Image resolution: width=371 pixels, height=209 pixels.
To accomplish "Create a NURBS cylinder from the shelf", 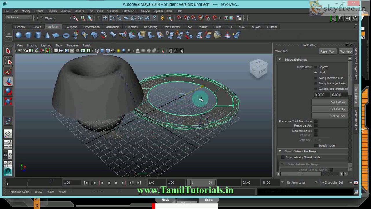I will point(38,35).
